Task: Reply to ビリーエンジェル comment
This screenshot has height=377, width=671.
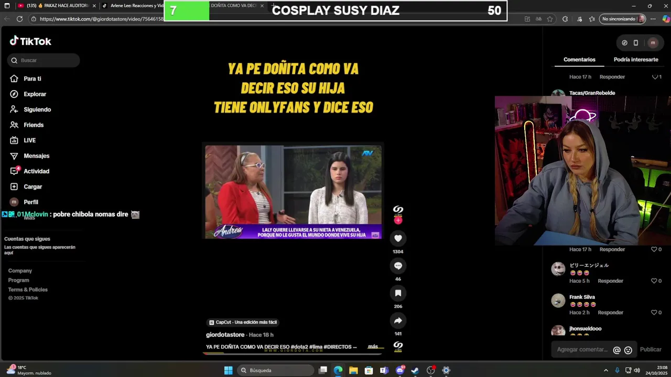Action: click(x=610, y=281)
